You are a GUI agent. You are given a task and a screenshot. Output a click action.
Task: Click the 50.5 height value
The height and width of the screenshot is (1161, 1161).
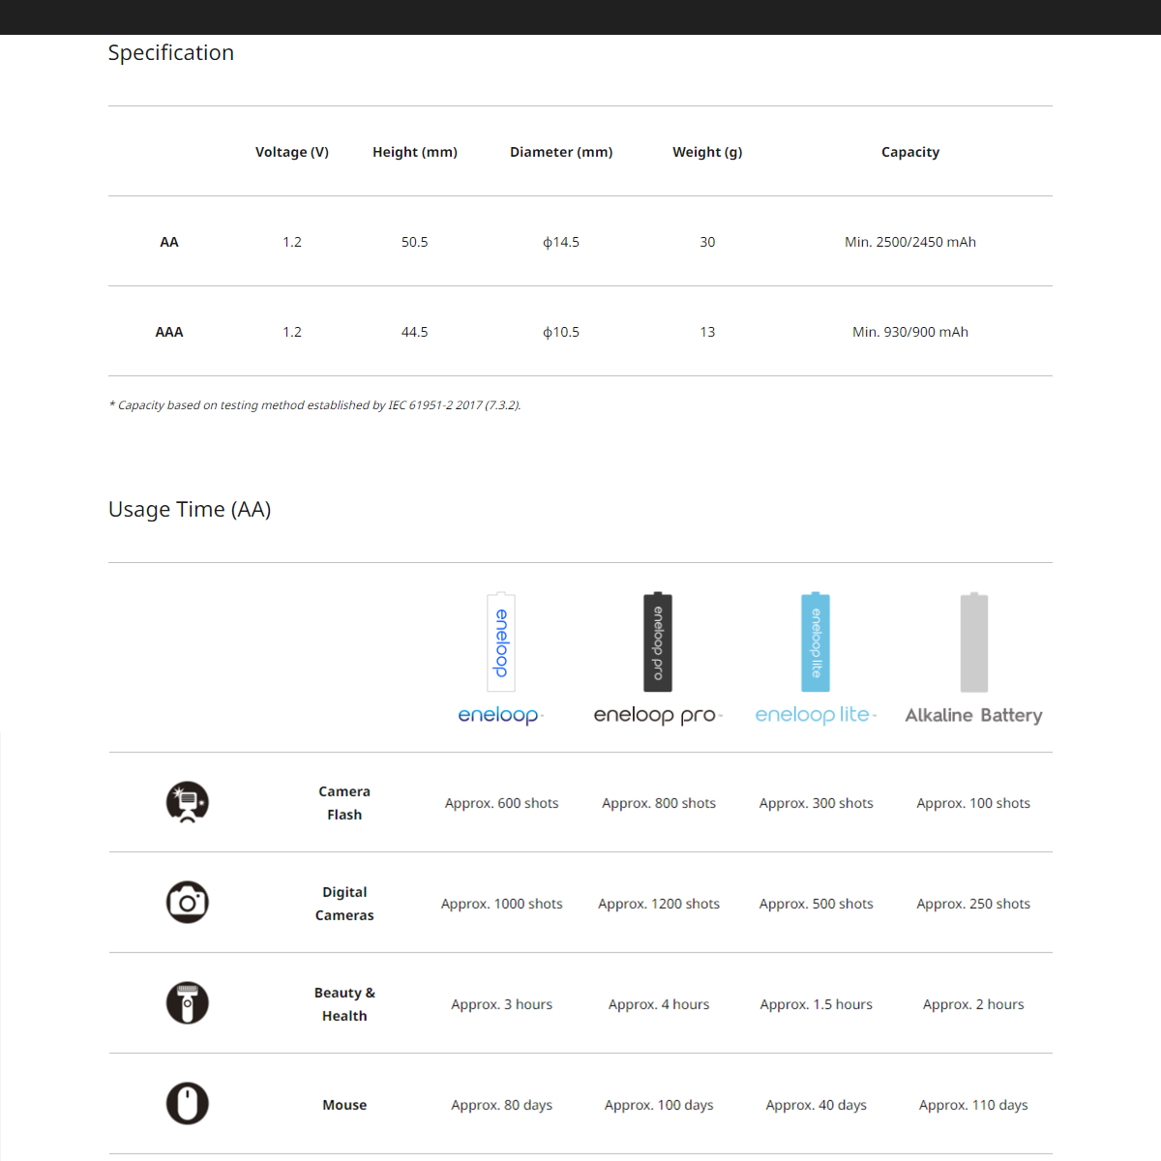tap(415, 242)
